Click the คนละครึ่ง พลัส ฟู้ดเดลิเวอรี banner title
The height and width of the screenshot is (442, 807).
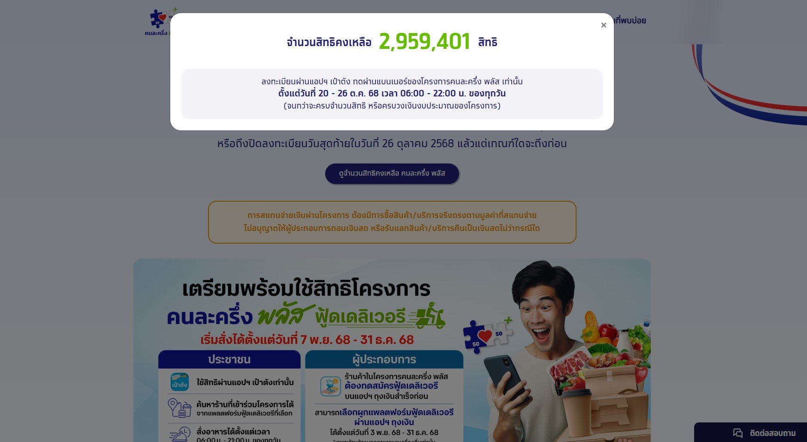pos(306,316)
